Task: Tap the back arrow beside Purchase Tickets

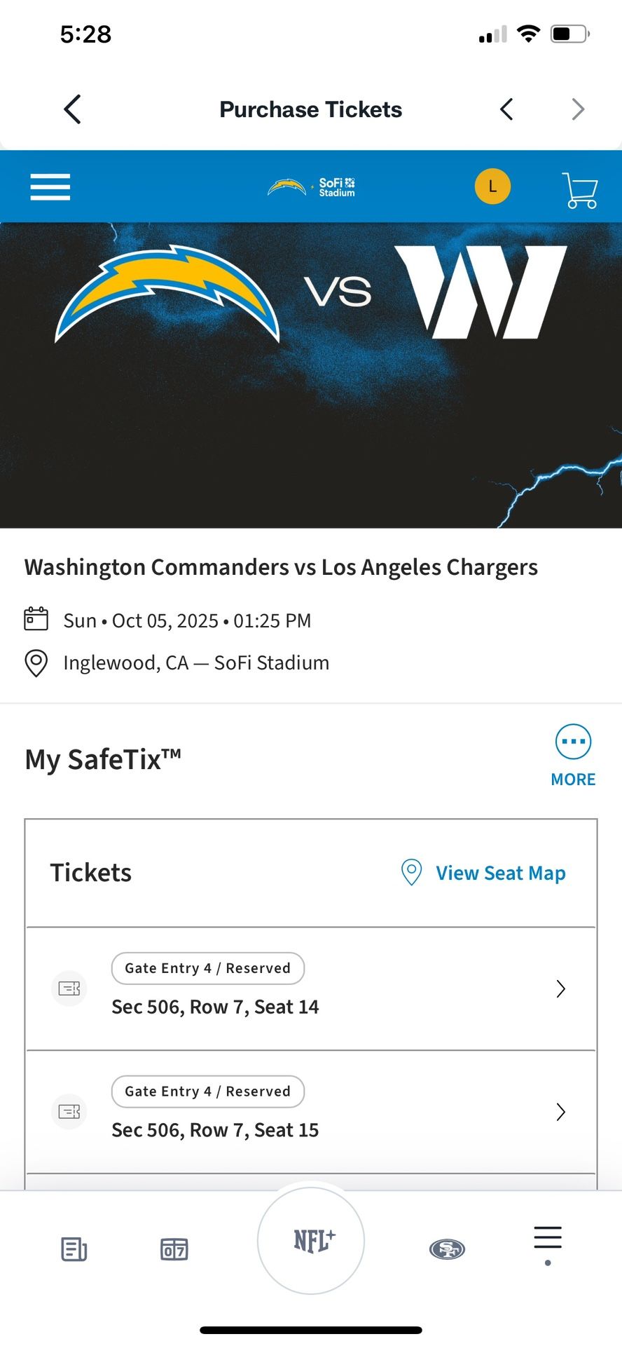Action: (73, 109)
